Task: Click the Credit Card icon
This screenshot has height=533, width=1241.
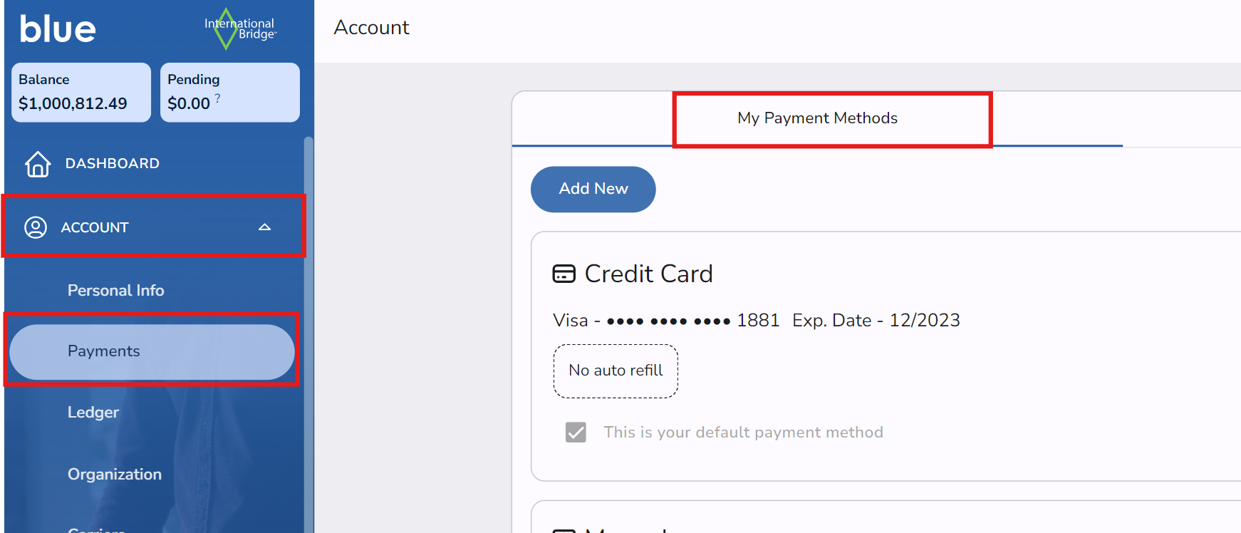Action: click(564, 274)
